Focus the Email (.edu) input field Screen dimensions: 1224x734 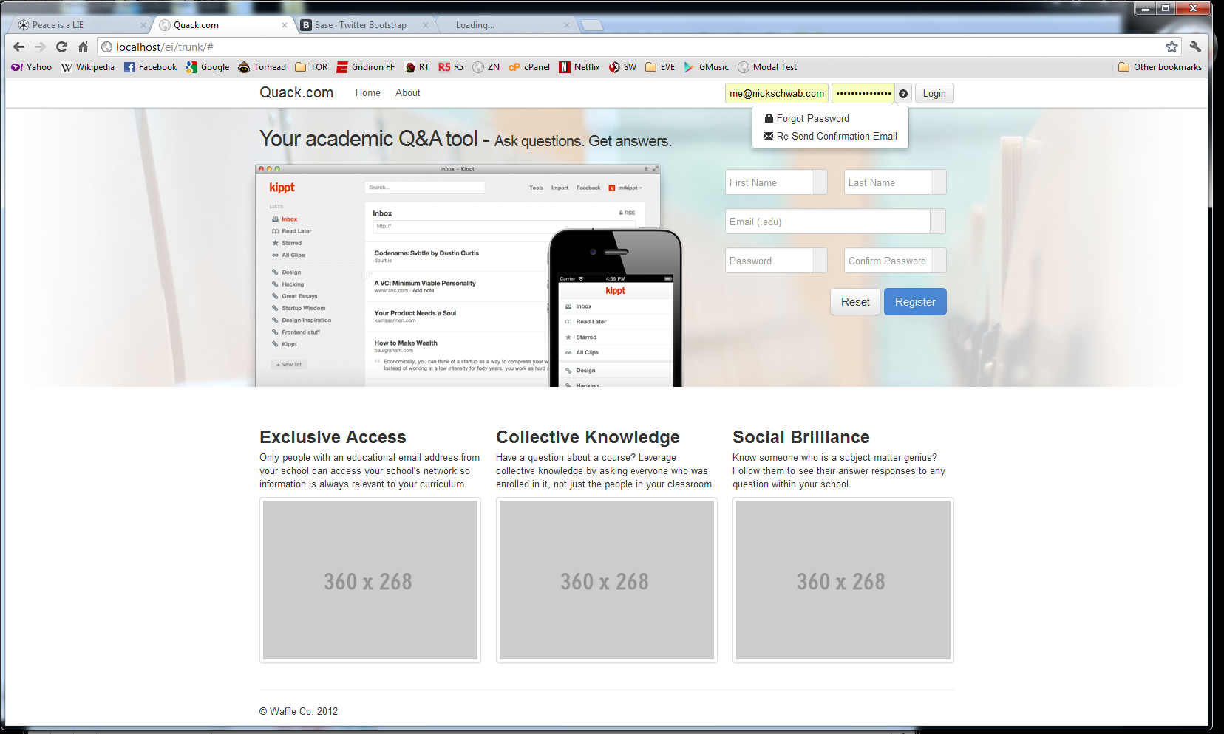[827, 222]
